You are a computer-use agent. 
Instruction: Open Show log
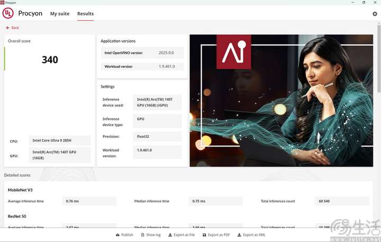(153, 235)
